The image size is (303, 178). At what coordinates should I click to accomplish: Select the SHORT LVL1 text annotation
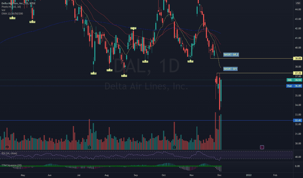[x=230, y=69]
